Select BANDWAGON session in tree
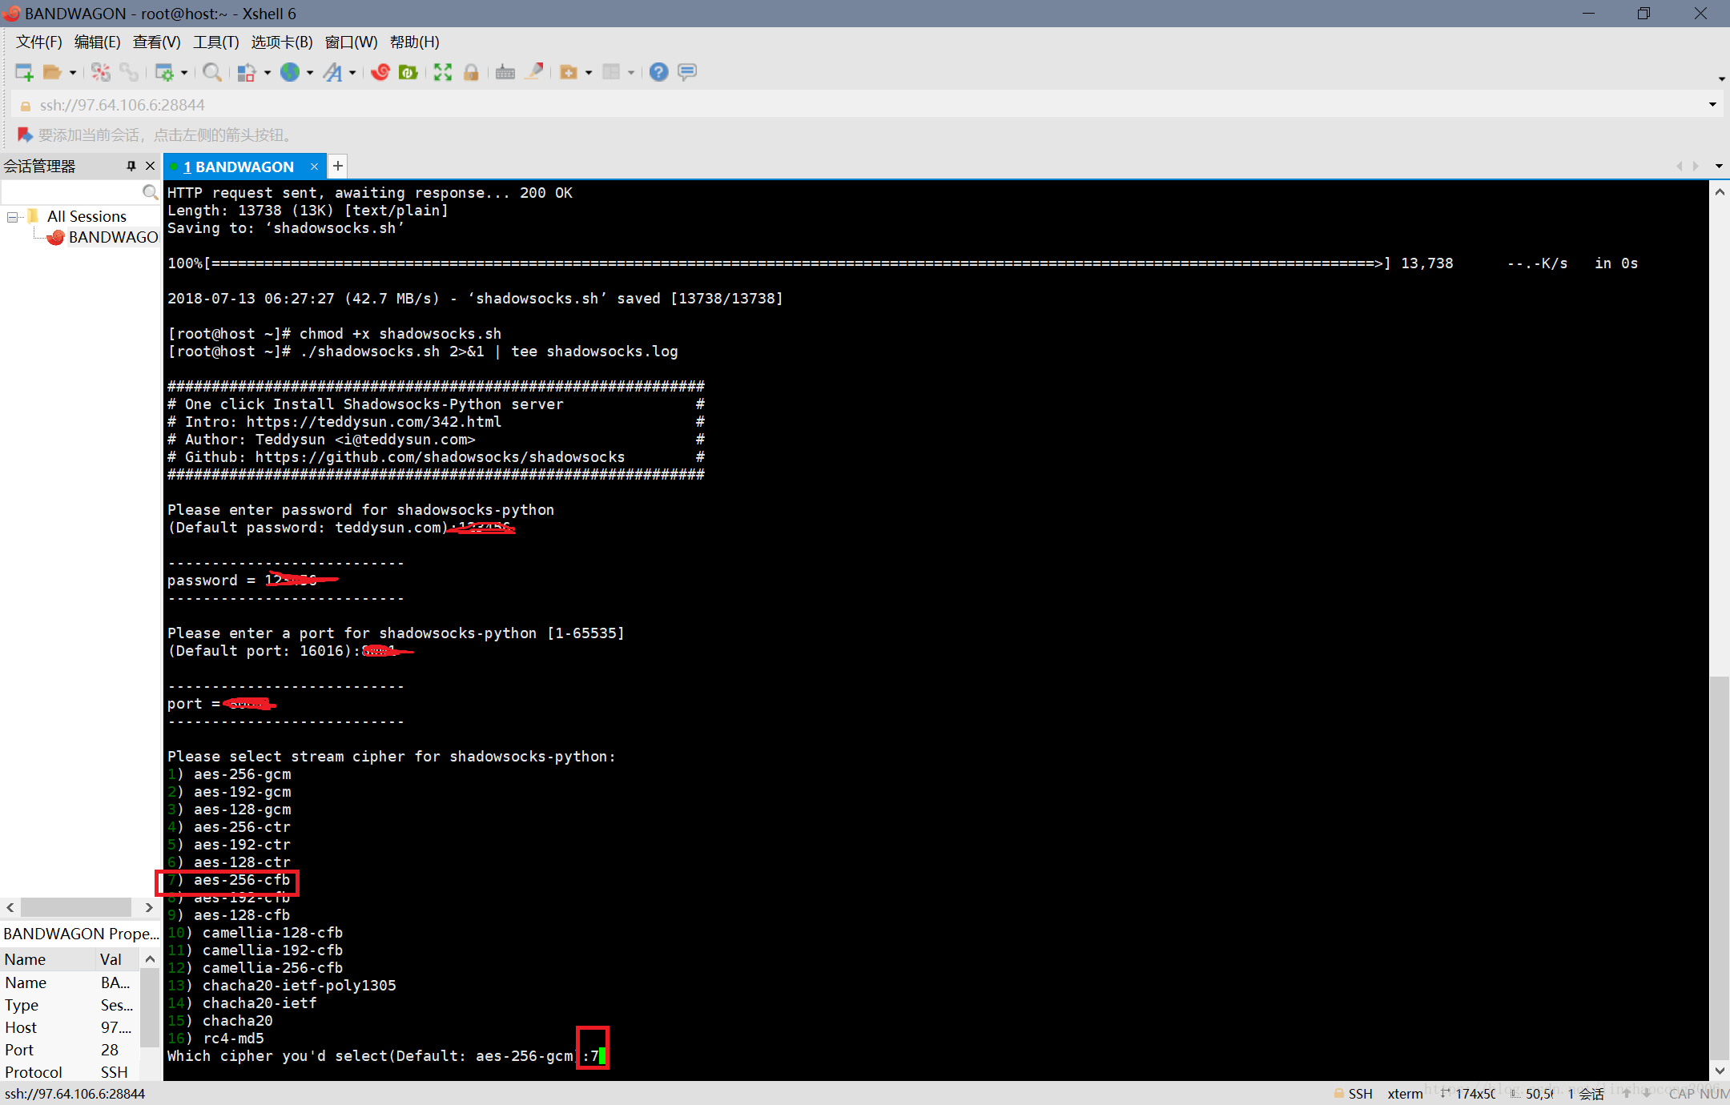 (x=112, y=237)
